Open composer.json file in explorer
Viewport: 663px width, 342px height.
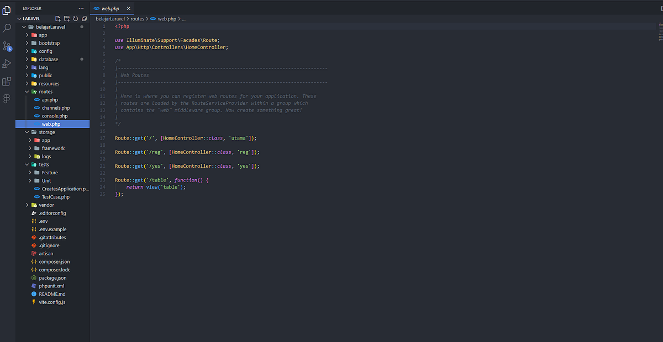[x=54, y=261]
